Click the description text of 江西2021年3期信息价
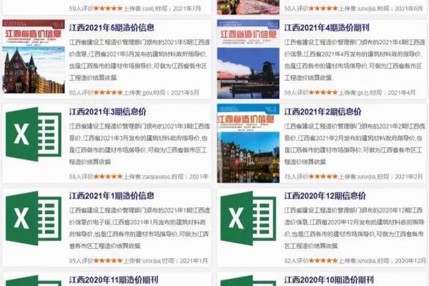 [139, 144]
